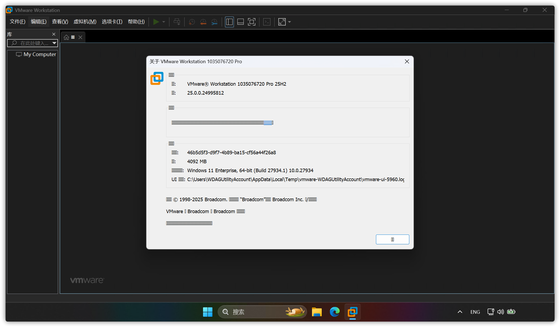Click Send Ctrl+Alt+Del toolbar icon
560x327 pixels.
point(177,22)
